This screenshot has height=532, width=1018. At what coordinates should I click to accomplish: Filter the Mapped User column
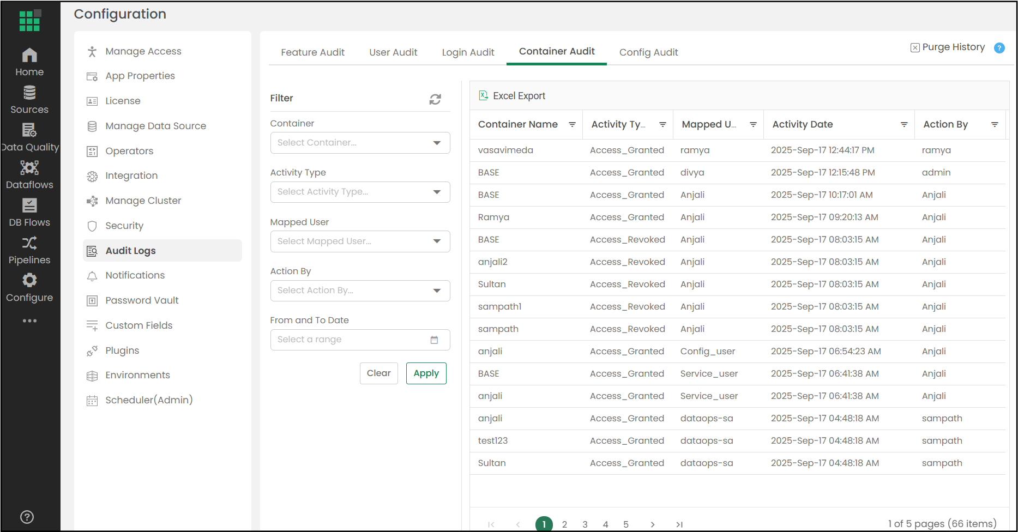pyautogui.click(x=753, y=124)
